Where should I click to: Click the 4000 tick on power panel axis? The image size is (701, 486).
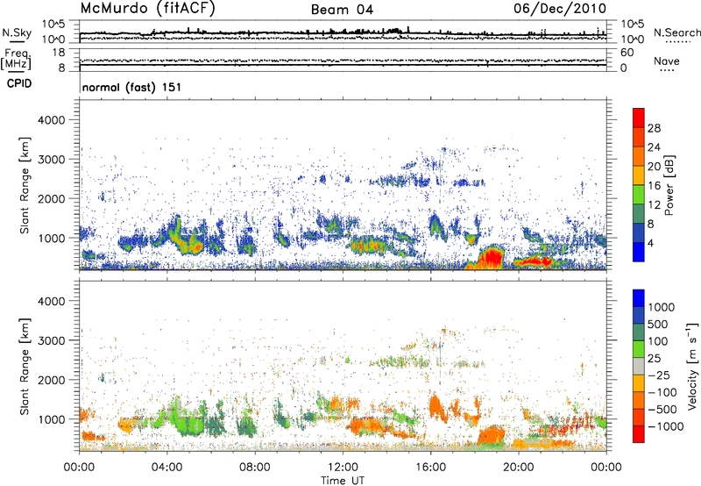(x=51, y=120)
